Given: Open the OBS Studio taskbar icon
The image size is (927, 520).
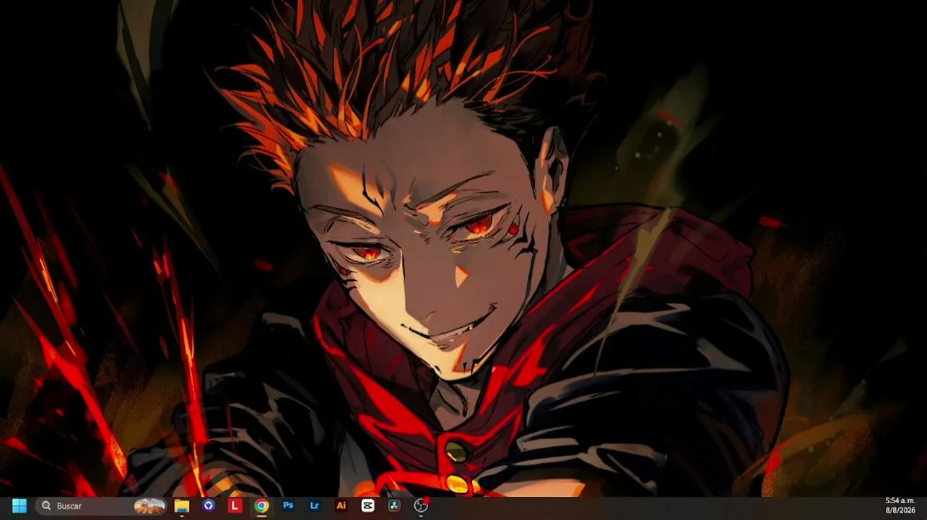Looking at the screenshot, I should [x=421, y=506].
